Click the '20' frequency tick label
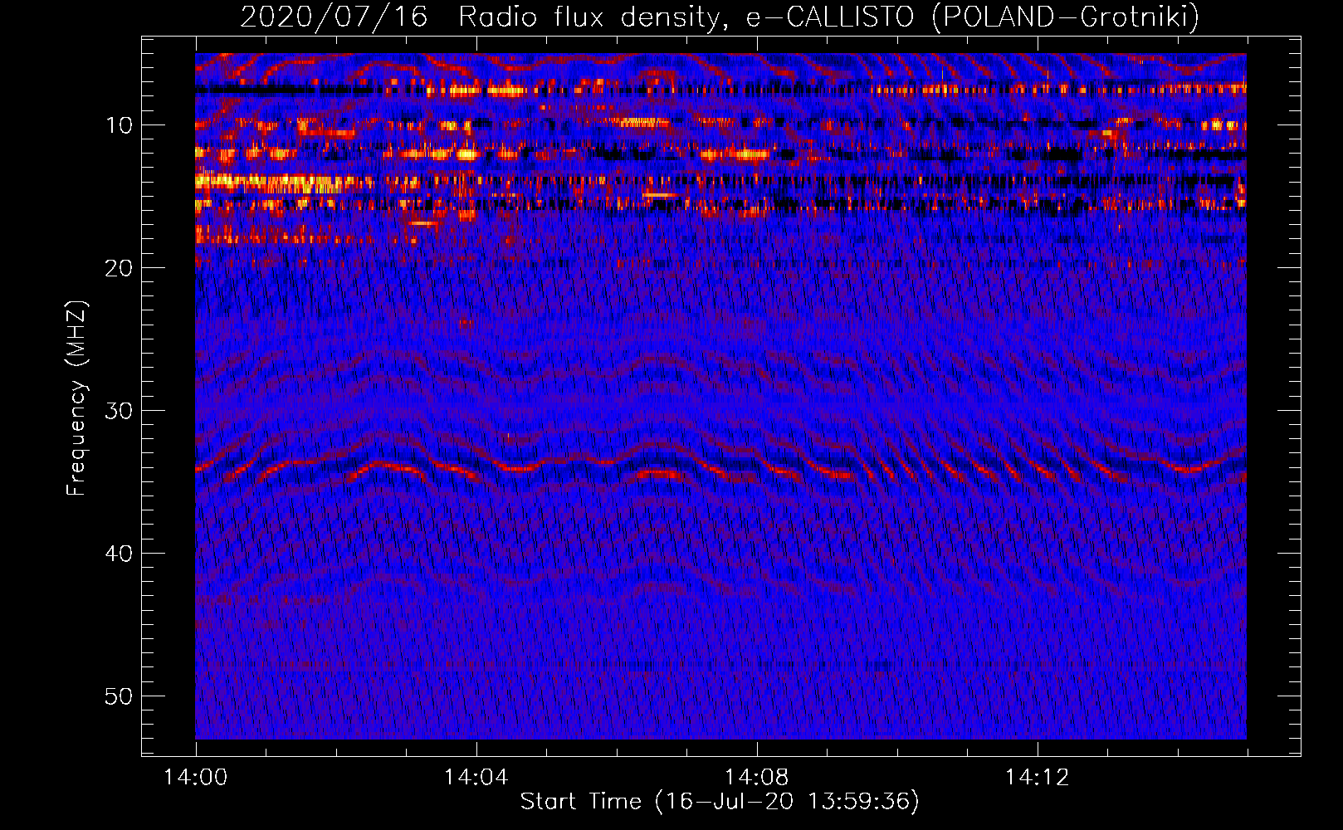This screenshot has width=1343, height=830. point(120,268)
